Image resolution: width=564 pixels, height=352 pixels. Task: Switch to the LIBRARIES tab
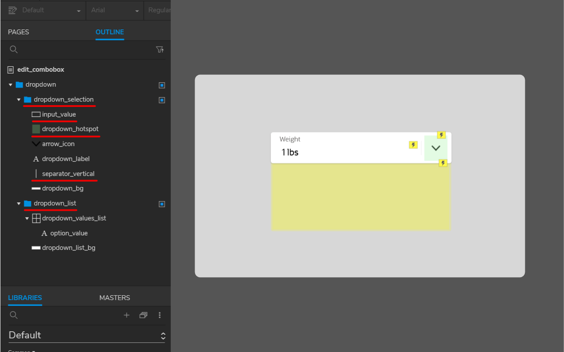pyautogui.click(x=25, y=298)
